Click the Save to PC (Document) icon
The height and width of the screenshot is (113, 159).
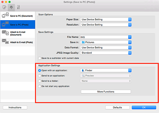5,15
